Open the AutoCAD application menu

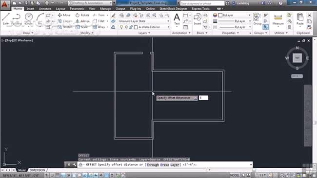[x=5, y=4]
